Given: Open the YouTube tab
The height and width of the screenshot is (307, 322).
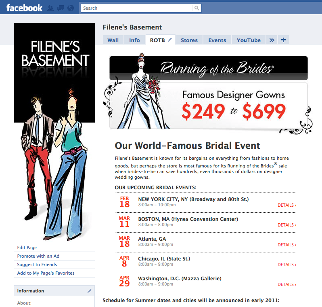Looking at the screenshot, I should tap(249, 40).
